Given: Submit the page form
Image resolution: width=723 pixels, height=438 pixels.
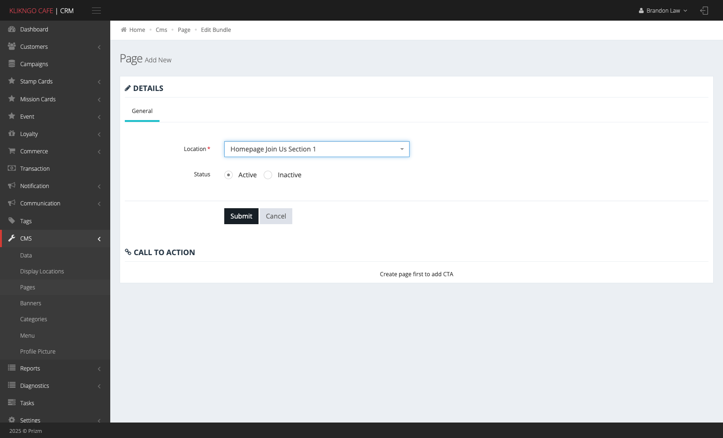Looking at the screenshot, I should click(241, 216).
